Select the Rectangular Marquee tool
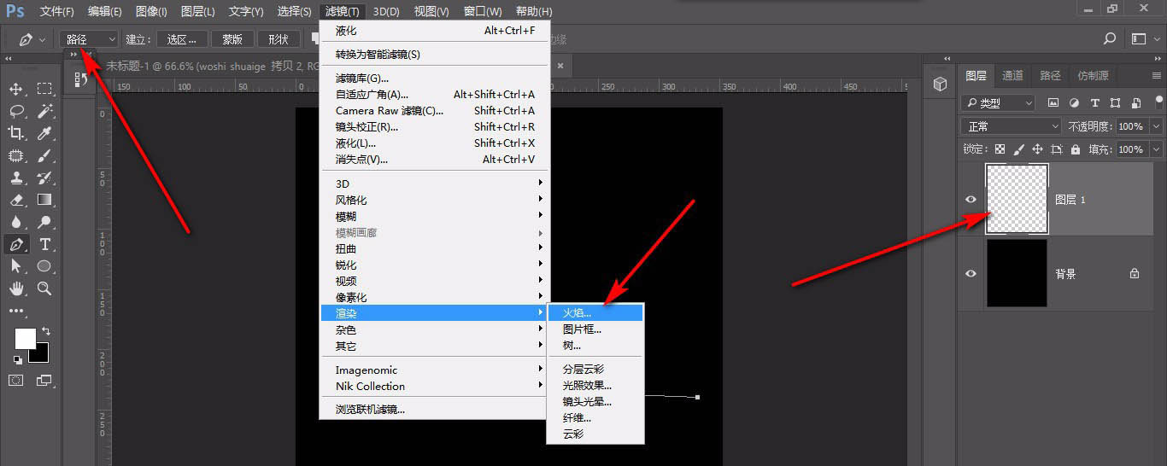Screen dimensions: 1167x466 pyautogui.click(x=44, y=89)
